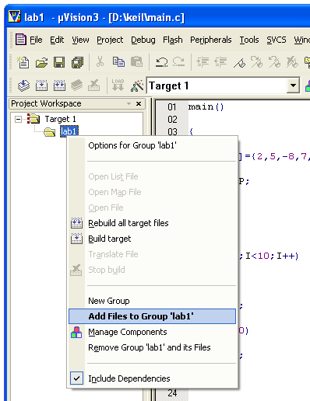This screenshot has width=310, height=401.
Task: Toggle Include Dependencies check mark
Action: (x=76, y=378)
